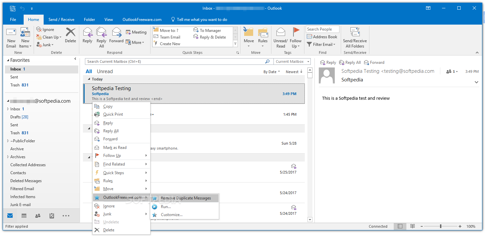Image resolution: width=485 pixels, height=238 pixels.
Task: Collapse the Favorites folder pane
Action: 75,59
